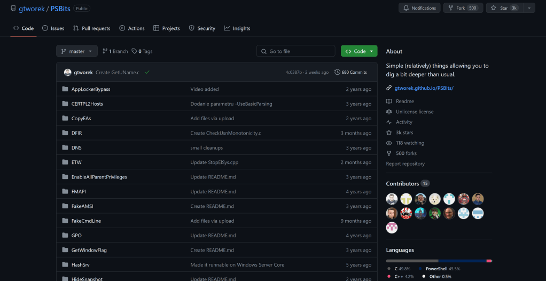Click the GPO folder icon

(65, 236)
